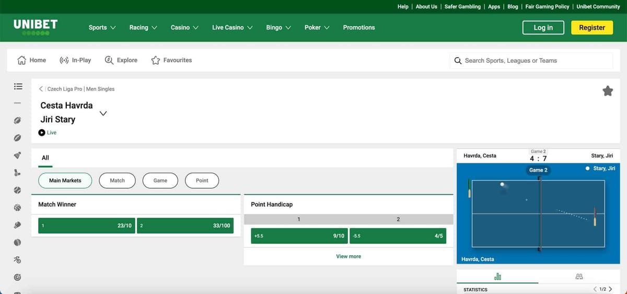The height and width of the screenshot is (294, 627).
Task: Switch to the All tab
Action: click(45, 158)
